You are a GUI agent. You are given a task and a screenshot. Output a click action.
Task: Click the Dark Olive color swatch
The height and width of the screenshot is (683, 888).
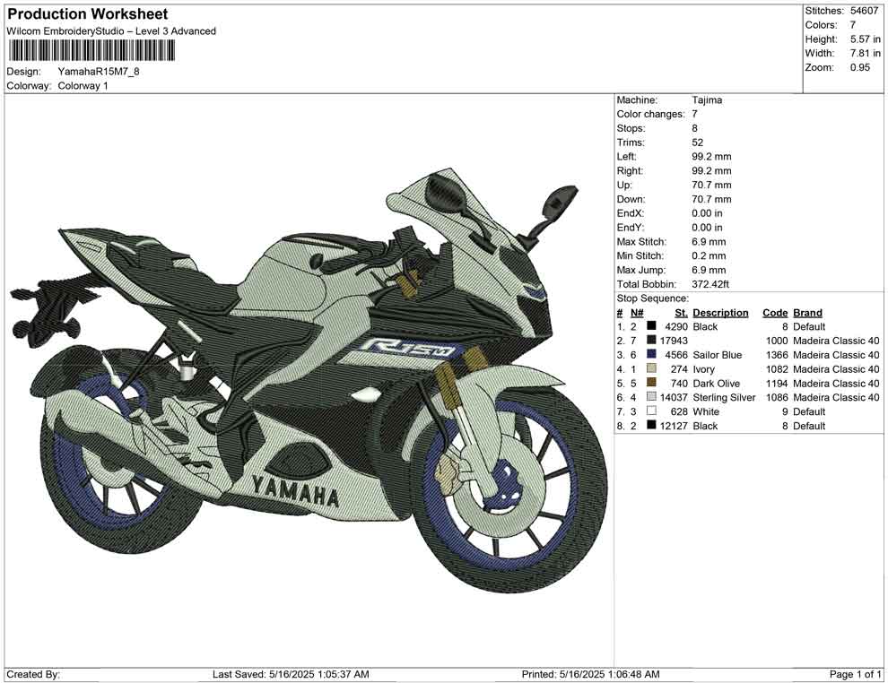pyautogui.click(x=651, y=383)
